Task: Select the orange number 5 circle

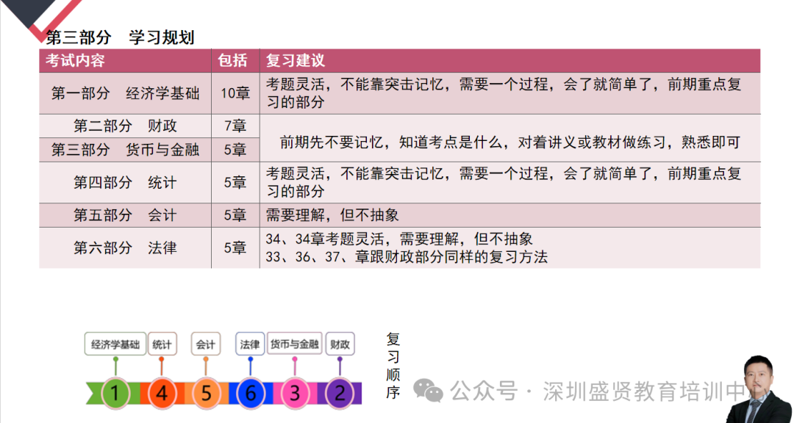Action: coord(206,393)
